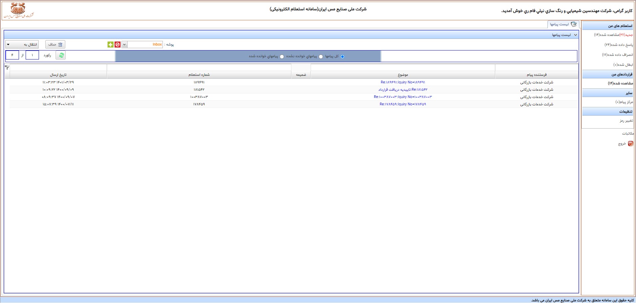The width and height of the screenshot is (636, 303).
Task: Click the حذف delete button
Action: tap(55, 45)
